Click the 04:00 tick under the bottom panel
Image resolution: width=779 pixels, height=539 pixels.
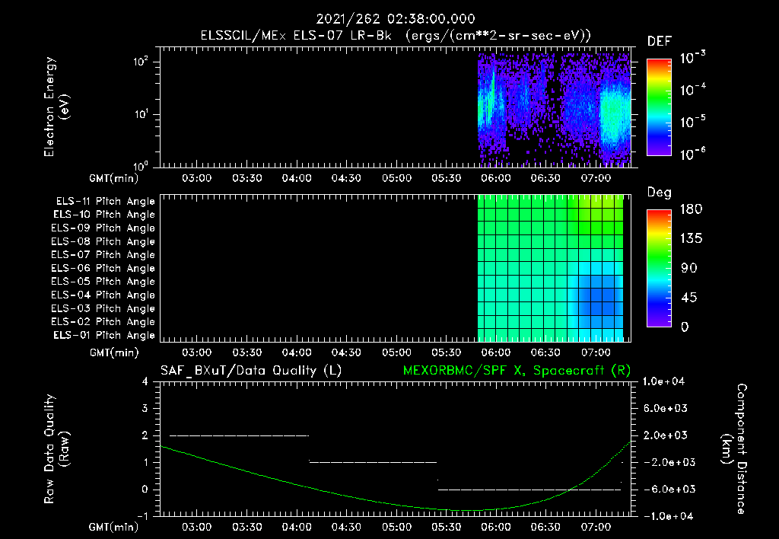point(297,527)
